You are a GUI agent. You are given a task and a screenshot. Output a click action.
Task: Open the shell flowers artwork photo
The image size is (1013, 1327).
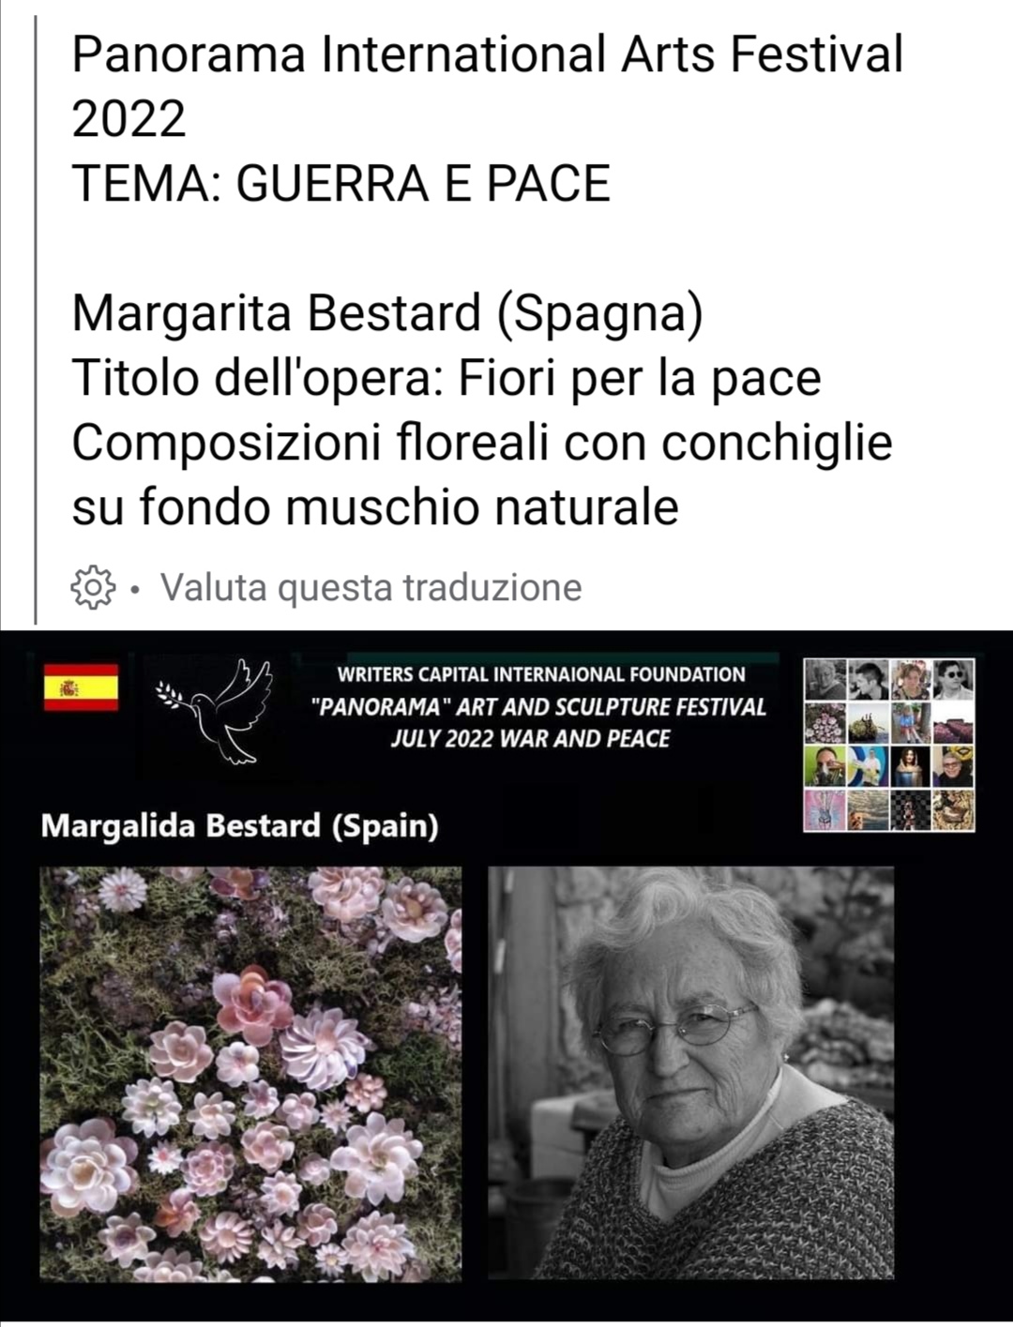click(x=250, y=1074)
